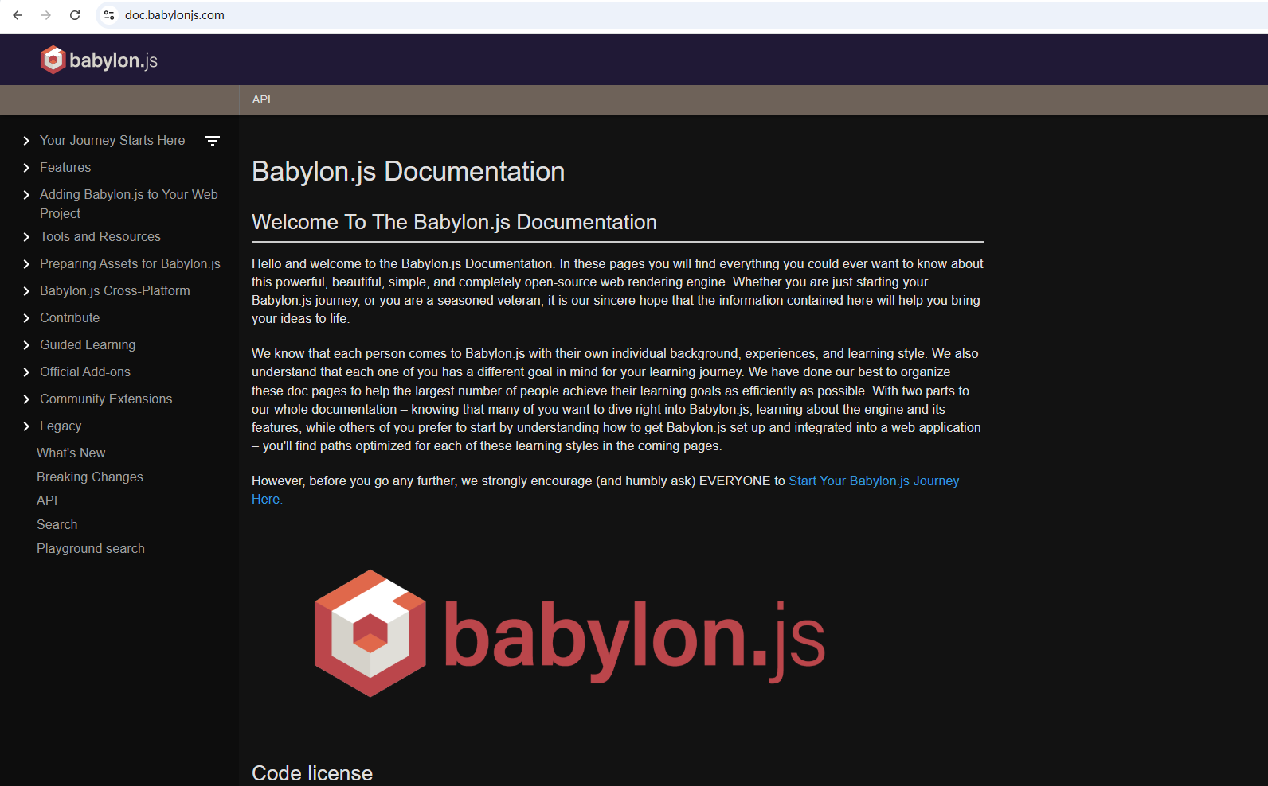Open Breaking Changes in sidebar

tap(90, 477)
